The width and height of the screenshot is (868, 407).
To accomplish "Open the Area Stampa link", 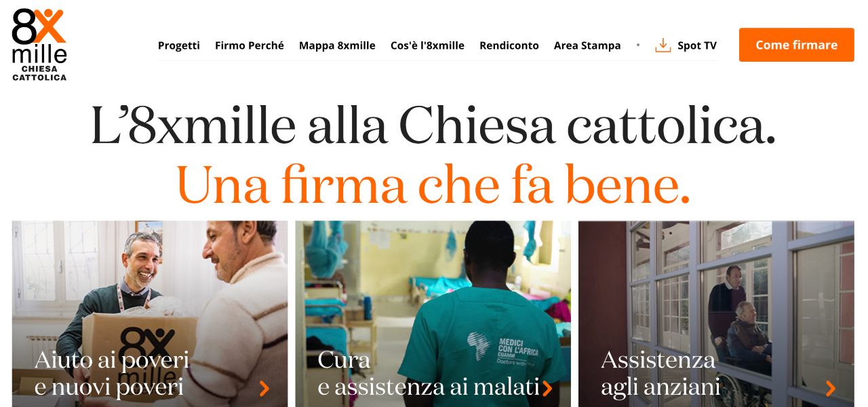I will [587, 45].
